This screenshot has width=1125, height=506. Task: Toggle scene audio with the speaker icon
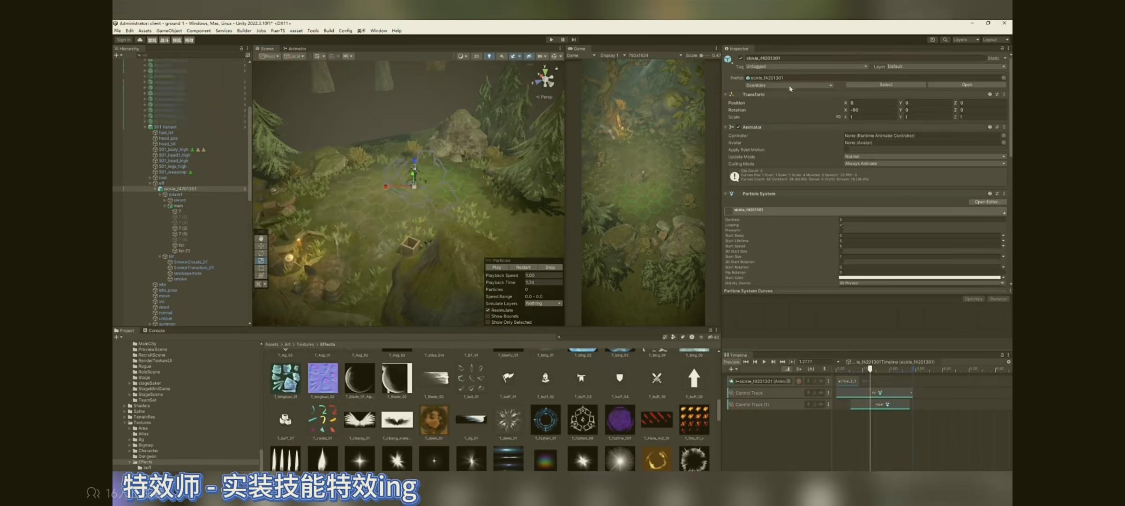(x=502, y=56)
